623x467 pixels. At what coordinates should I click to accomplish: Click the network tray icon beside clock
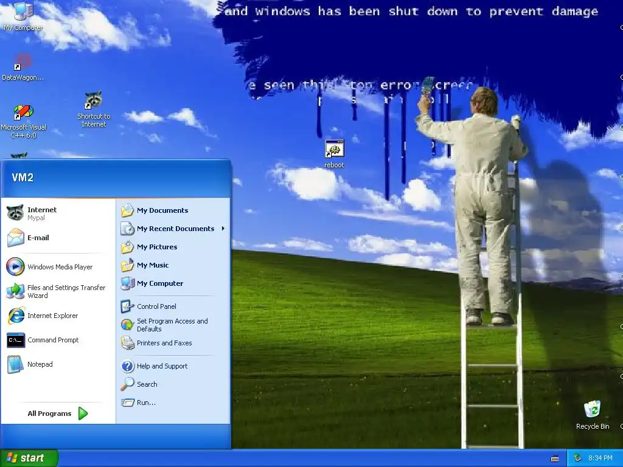pos(578,458)
